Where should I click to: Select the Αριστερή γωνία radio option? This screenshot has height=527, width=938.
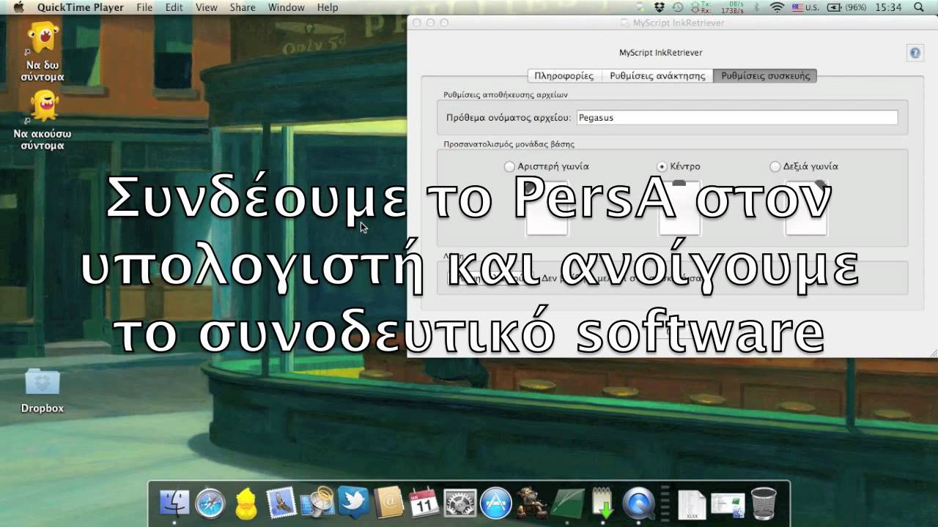pos(547,166)
